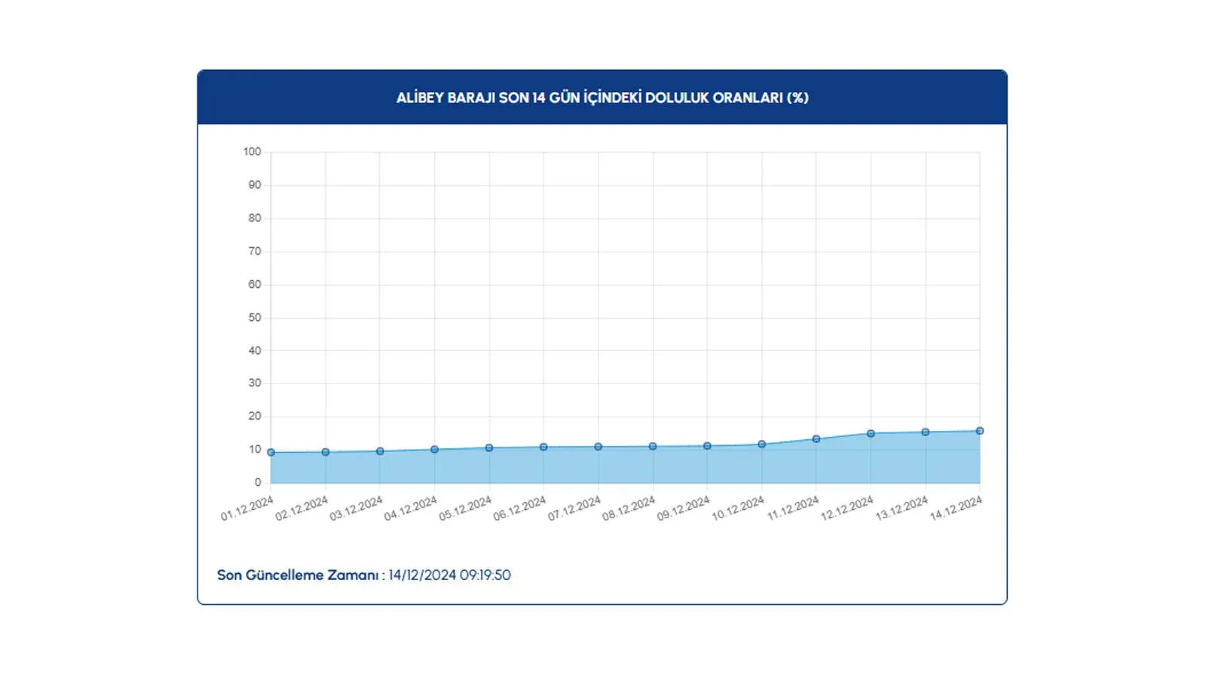Image resolution: width=1206 pixels, height=678 pixels.
Task: Click the x-axis label 13.12.2024
Action: 901,508
